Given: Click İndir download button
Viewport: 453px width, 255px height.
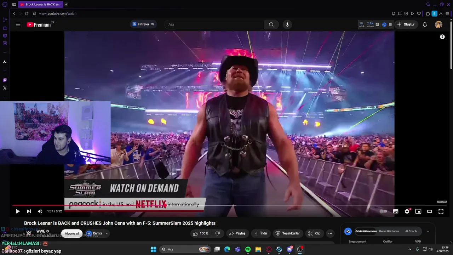Looking at the screenshot, I should pyautogui.click(x=261, y=233).
